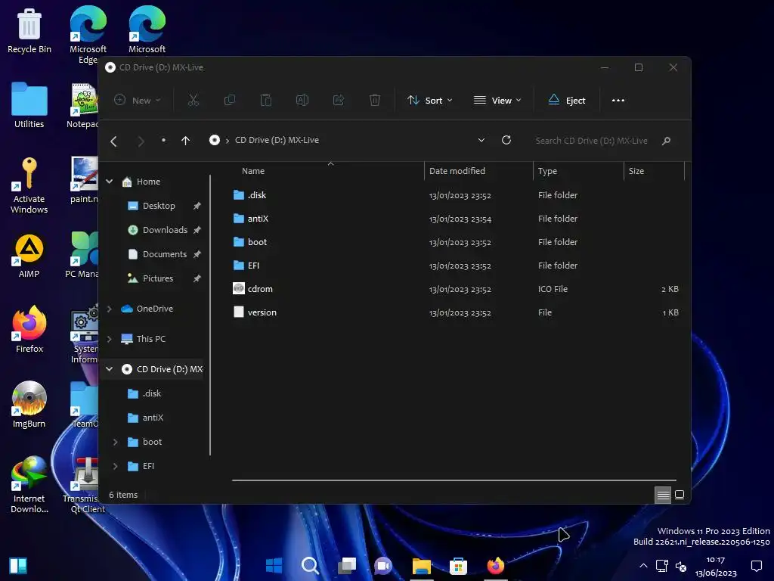Select the antiX folder in file list
This screenshot has height=581, width=774.
258,219
